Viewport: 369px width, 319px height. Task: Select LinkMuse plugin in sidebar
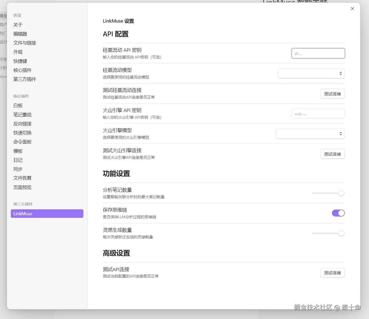[47, 213]
